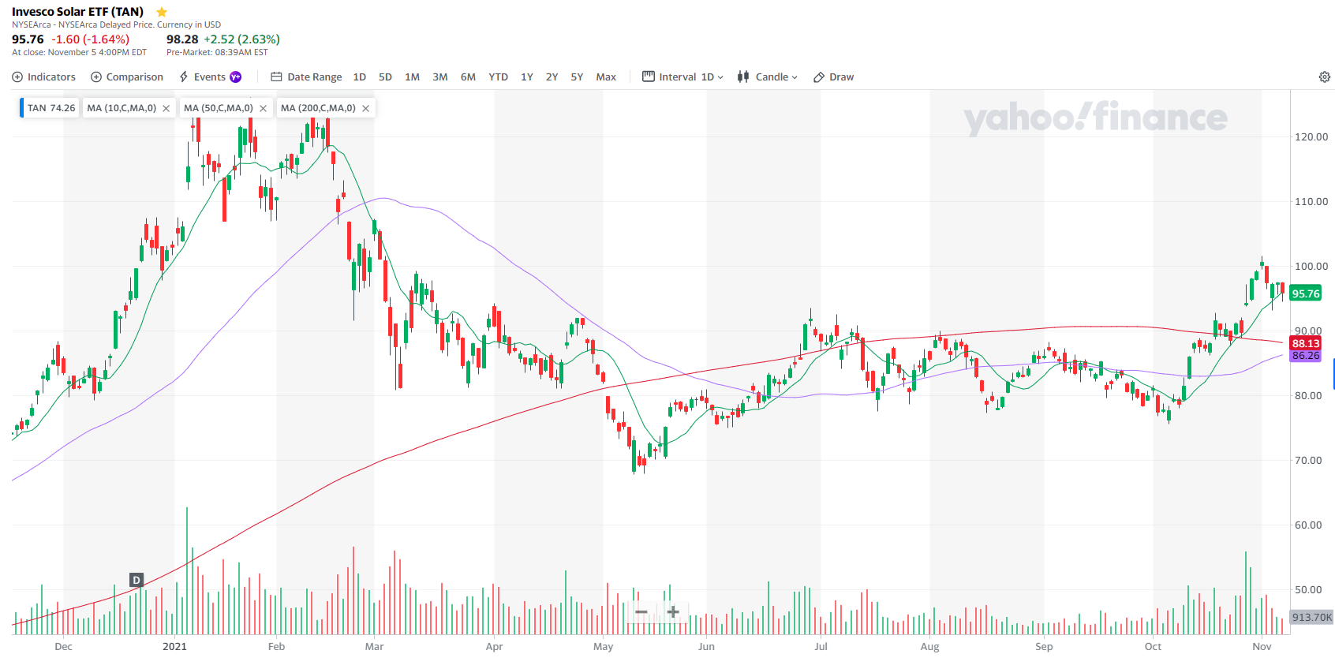1335x669 pixels.
Task: Select the 5Y date range
Action: click(578, 77)
